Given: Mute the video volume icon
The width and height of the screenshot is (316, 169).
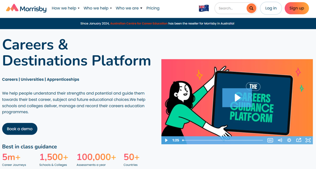Looking at the screenshot, I should tap(280, 140).
